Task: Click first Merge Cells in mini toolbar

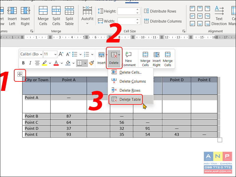Action: pos(145,59)
